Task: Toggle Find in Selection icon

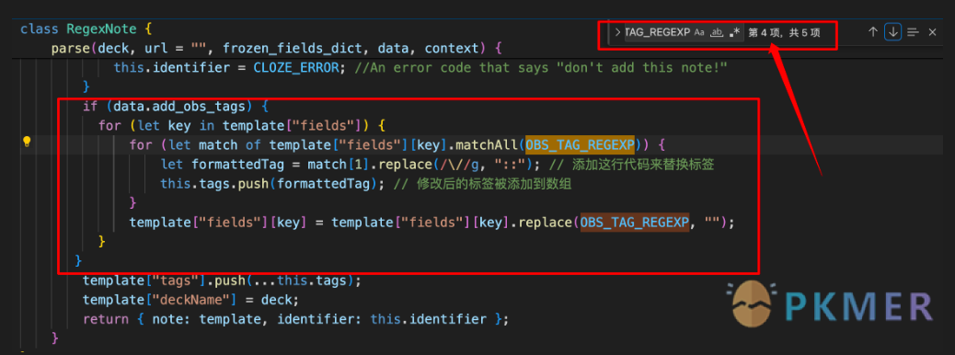Action: click(x=913, y=32)
